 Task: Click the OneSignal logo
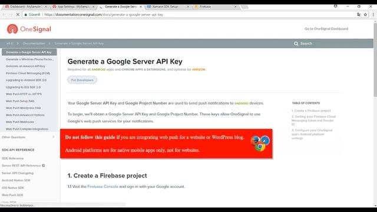[x=29, y=29]
